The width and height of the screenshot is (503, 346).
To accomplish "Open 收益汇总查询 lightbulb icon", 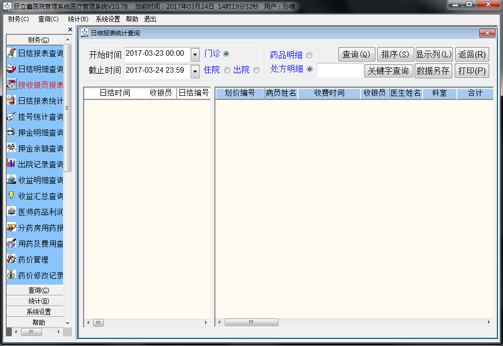I will [x=11, y=196].
